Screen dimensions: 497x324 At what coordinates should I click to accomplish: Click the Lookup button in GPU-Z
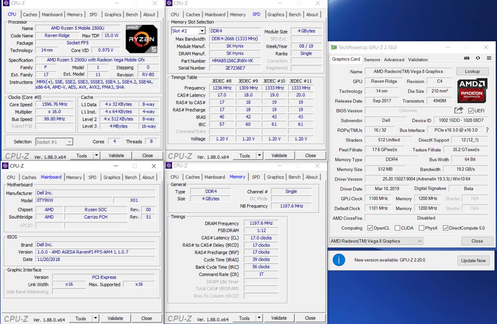[472, 71]
